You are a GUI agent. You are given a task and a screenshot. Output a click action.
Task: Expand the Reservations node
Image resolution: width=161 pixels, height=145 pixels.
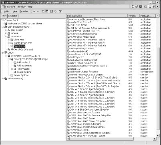tap(12, 69)
